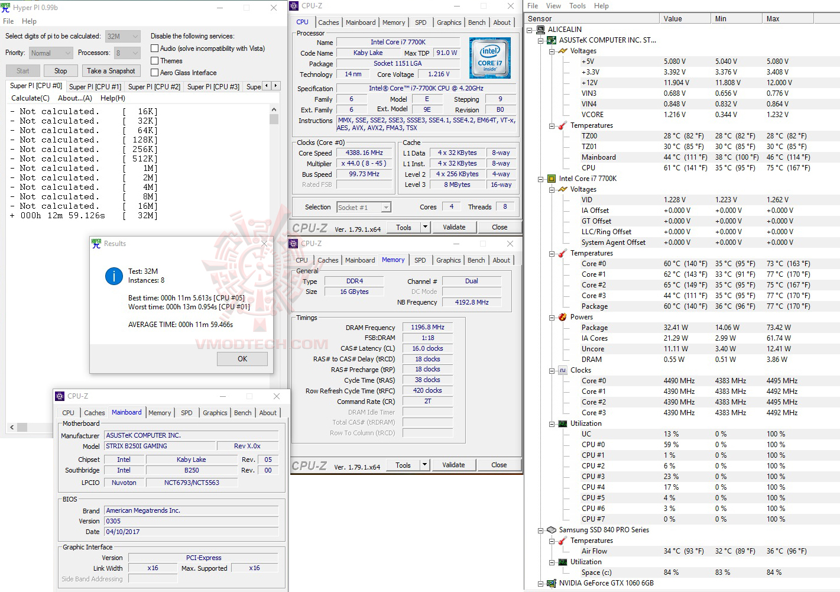Open the Graphics tab in CPU-Z Mainboard window
This screenshot has width=840, height=592.
point(215,413)
